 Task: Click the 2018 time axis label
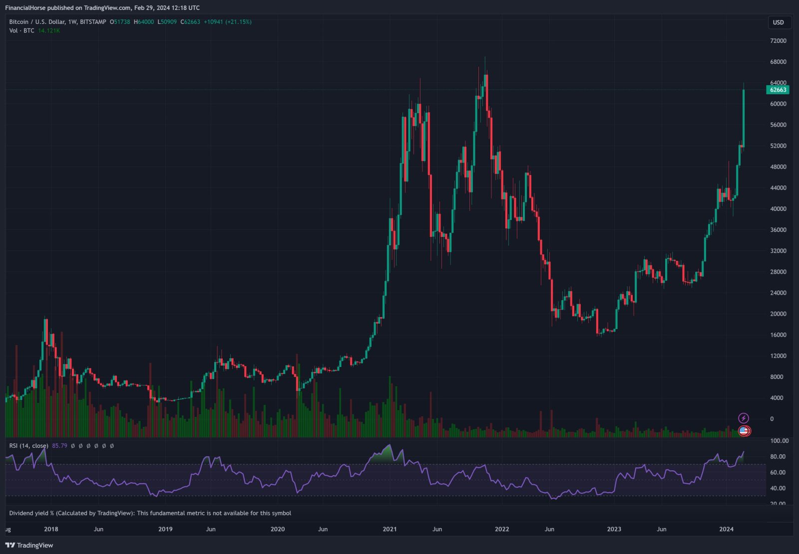click(x=51, y=529)
